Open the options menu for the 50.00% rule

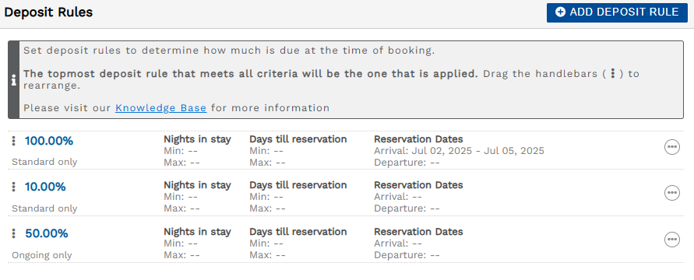pyautogui.click(x=672, y=240)
